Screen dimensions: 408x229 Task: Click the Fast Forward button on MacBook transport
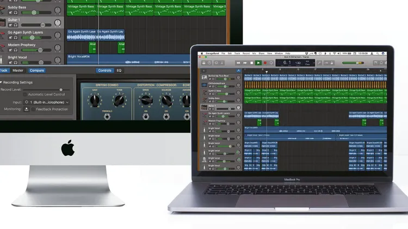click(245, 63)
